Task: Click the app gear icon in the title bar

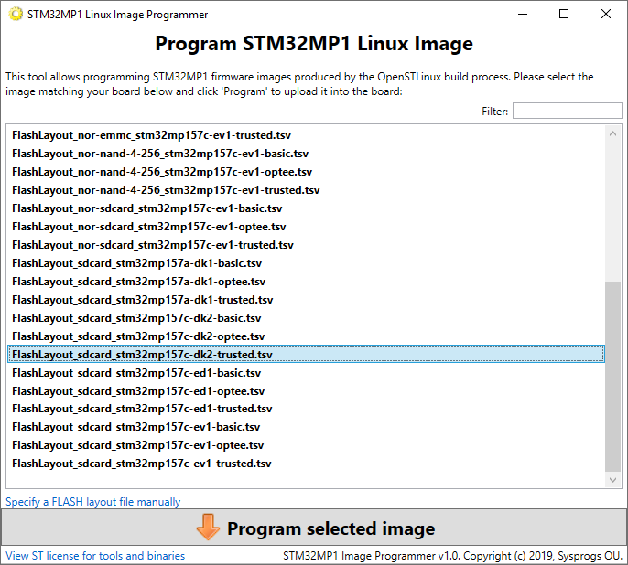Action: click(x=16, y=15)
